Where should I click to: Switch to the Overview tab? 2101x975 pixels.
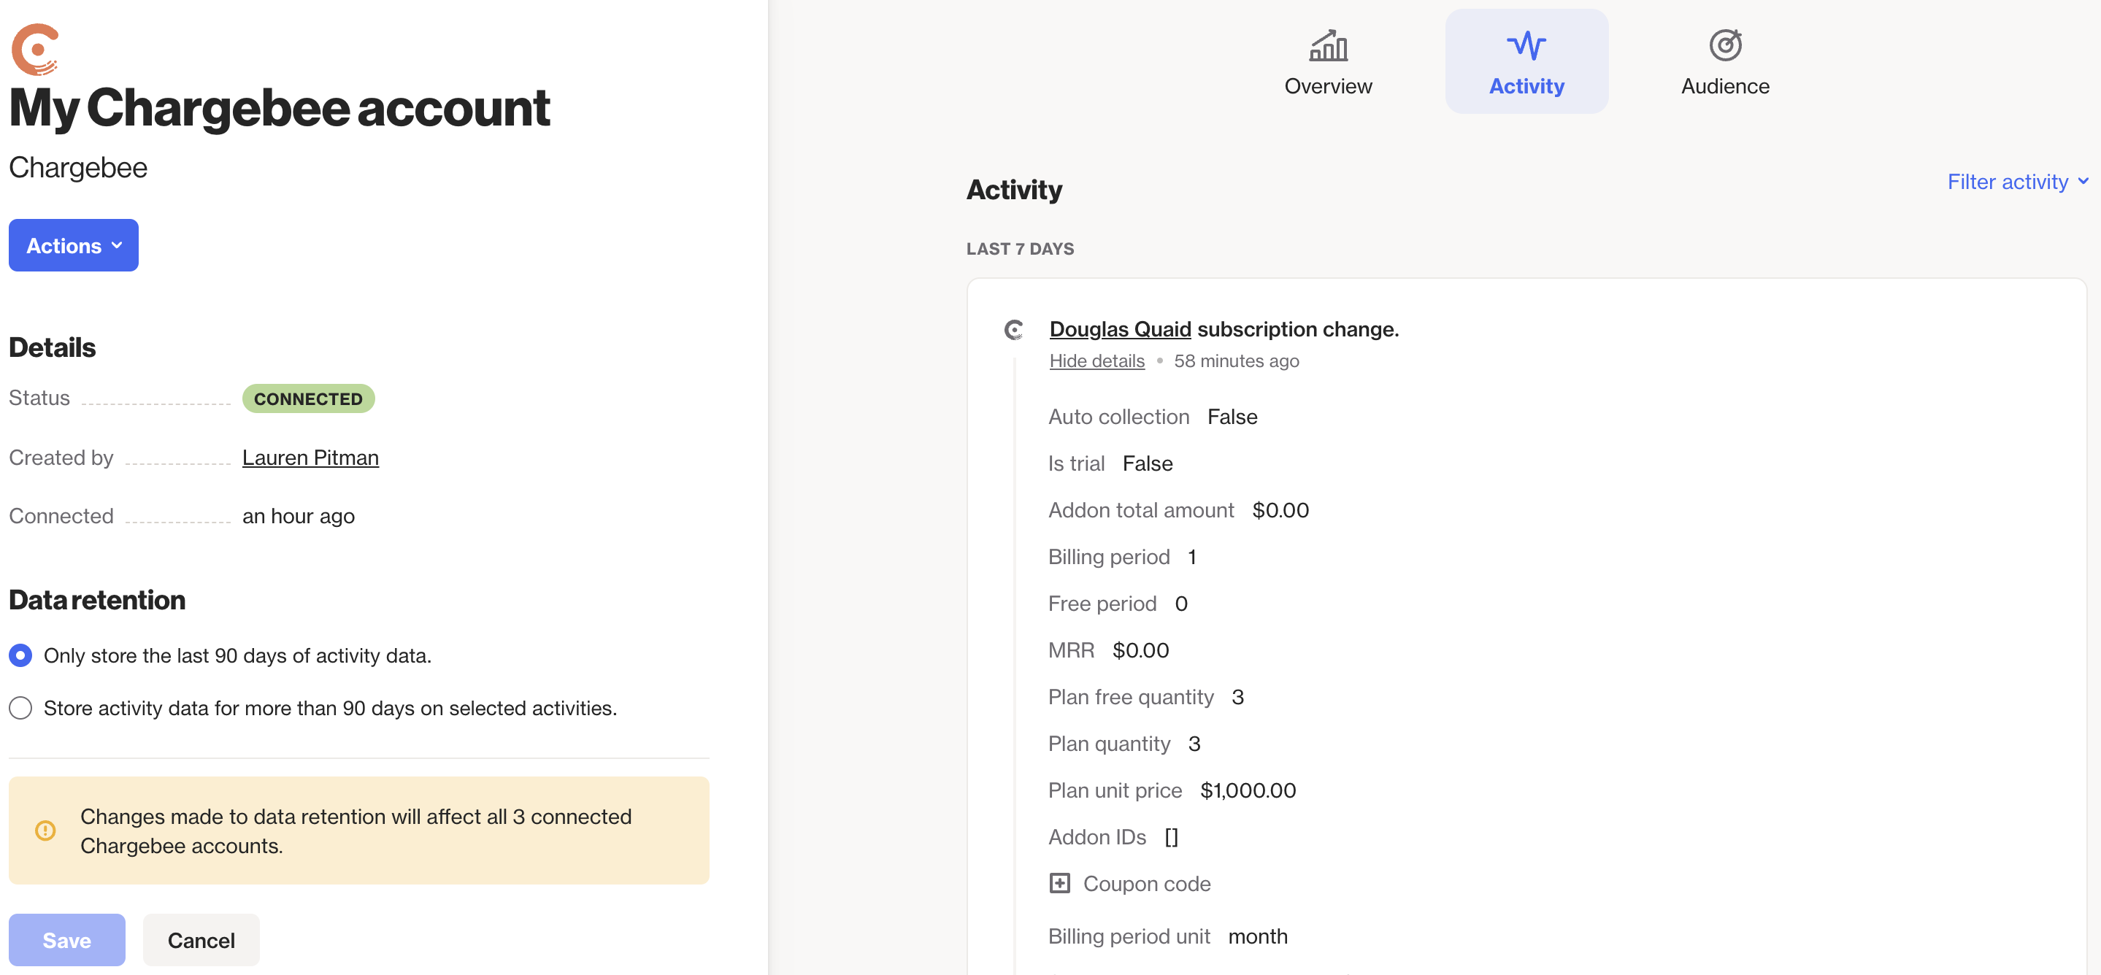pyautogui.click(x=1328, y=62)
